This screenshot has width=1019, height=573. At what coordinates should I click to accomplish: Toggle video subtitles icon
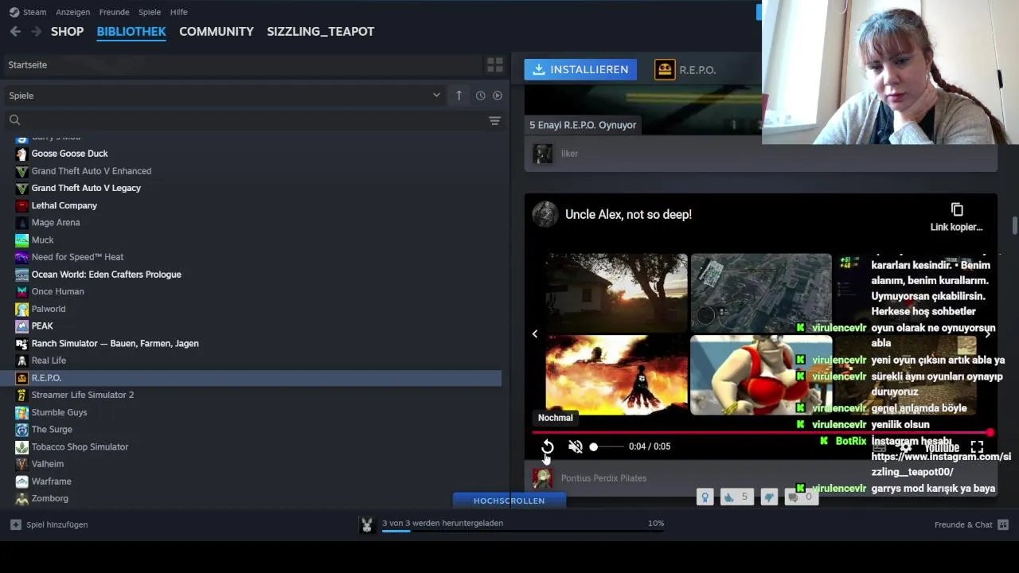pos(879,447)
